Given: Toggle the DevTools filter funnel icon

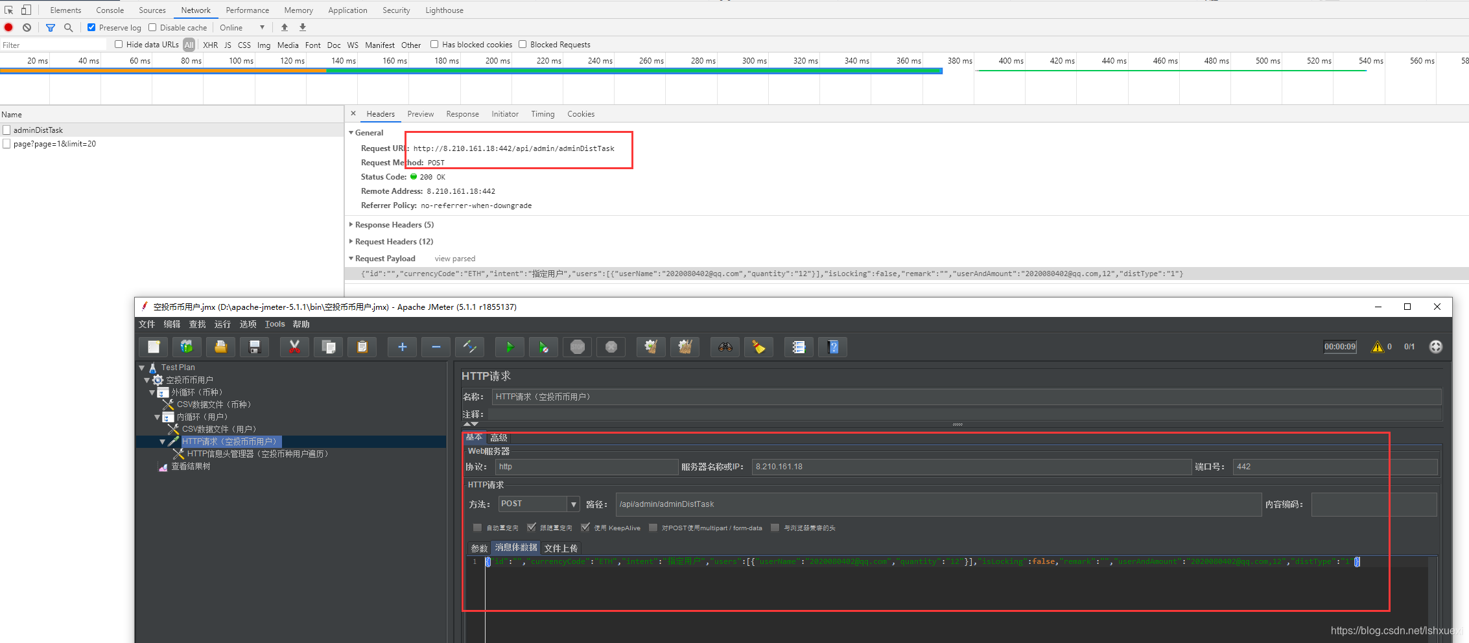Looking at the screenshot, I should pos(51,27).
